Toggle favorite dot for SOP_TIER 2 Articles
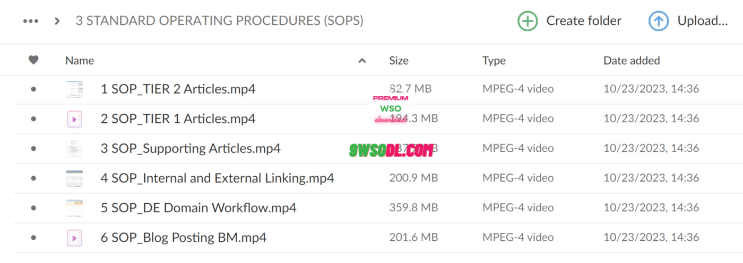 click(x=33, y=89)
